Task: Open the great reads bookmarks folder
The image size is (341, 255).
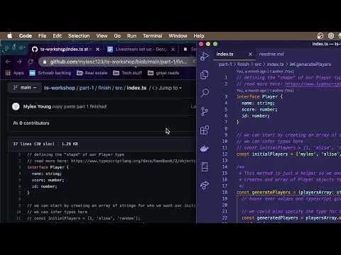Action: pyautogui.click(x=163, y=73)
